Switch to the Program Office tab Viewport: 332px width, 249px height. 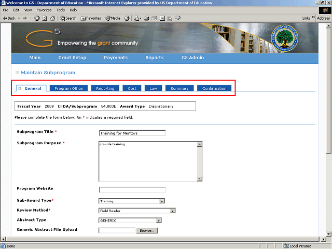(68, 88)
